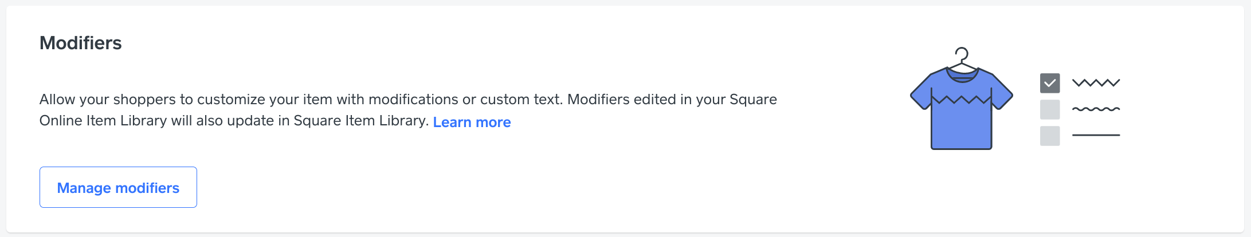The image size is (1251, 237).
Task: Click the Modifiers section heading
Action: 80,43
